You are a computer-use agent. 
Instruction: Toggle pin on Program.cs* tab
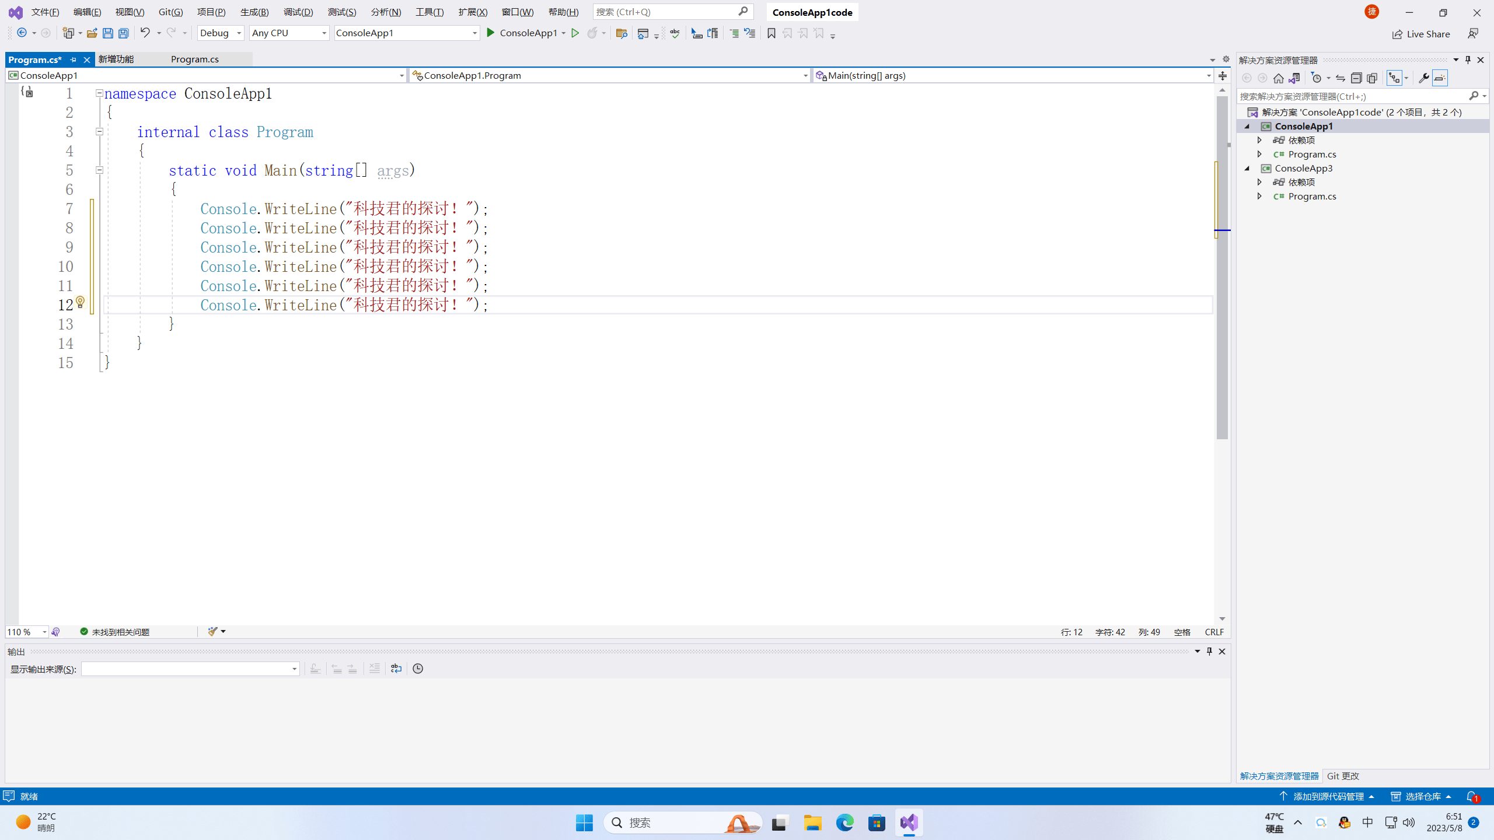tap(73, 60)
